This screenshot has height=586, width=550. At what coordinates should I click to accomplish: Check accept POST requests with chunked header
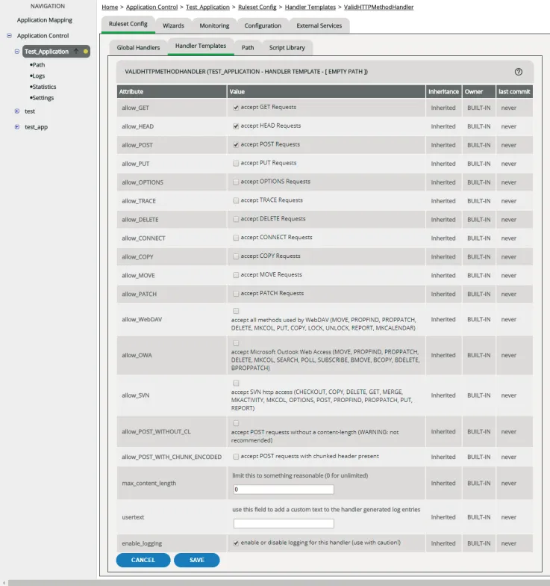(x=236, y=457)
